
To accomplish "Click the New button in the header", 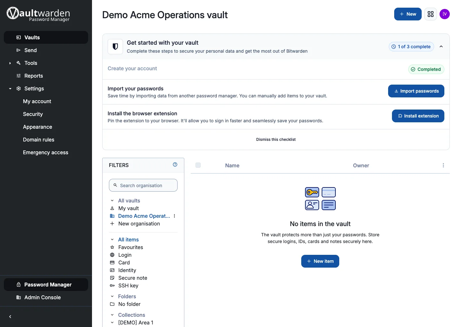I will coord(408,14).
